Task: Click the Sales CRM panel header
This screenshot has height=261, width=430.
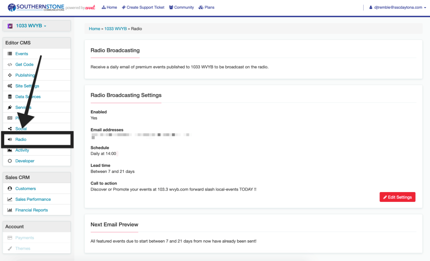Action: point(37,177)
